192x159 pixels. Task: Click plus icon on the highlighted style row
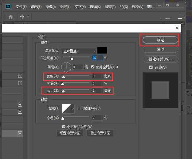[20, 133]
